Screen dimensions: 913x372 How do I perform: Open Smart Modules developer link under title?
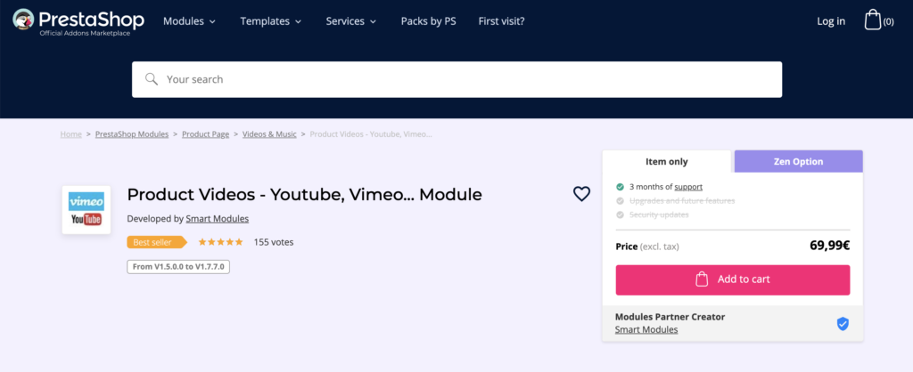click(x=218, y=219)
